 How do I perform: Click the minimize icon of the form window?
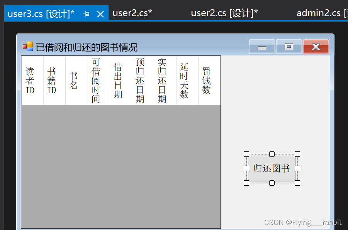(261, 46)
